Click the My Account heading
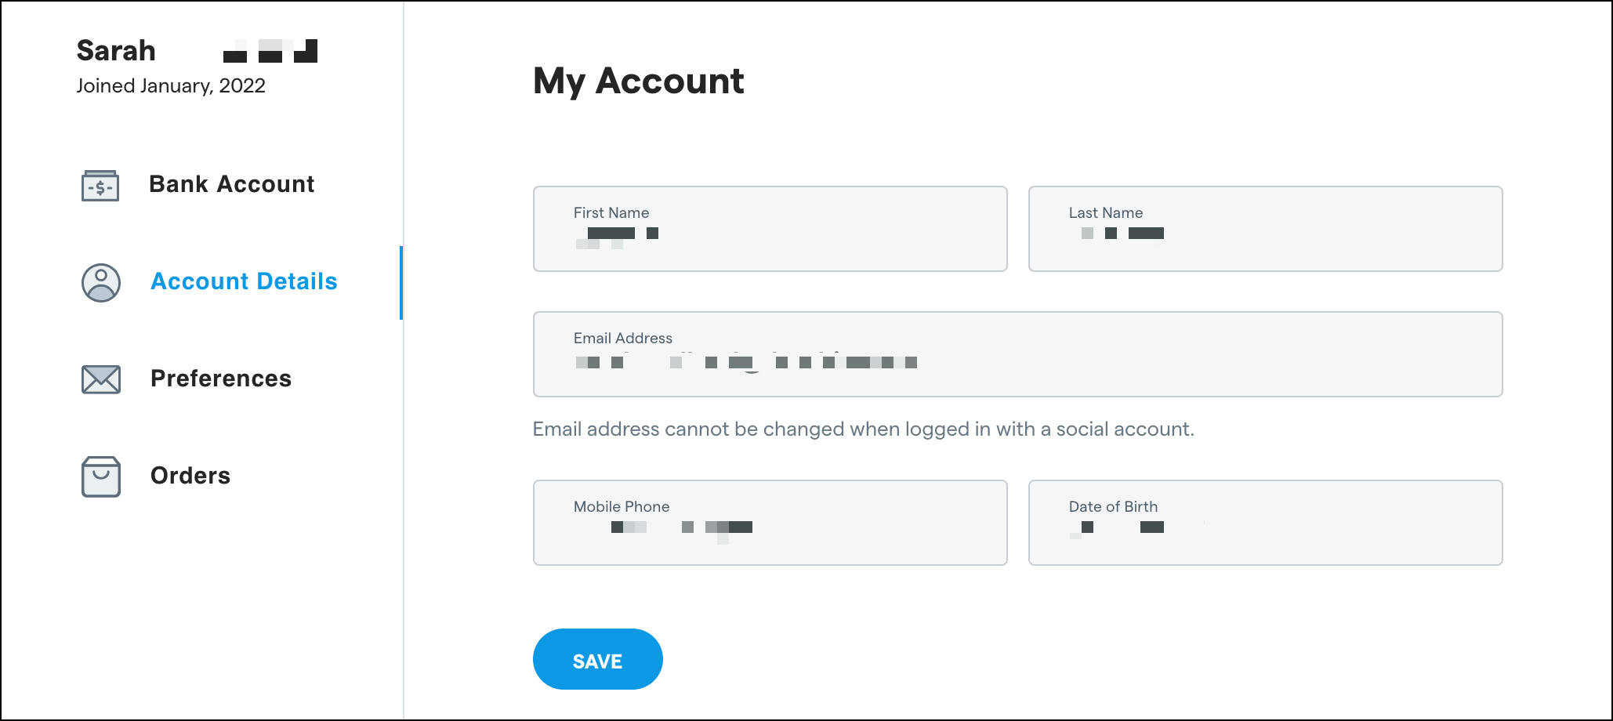 tap(639, 82)
